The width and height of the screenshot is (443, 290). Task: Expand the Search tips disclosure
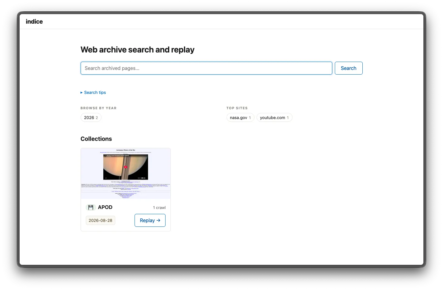point(93,92)
